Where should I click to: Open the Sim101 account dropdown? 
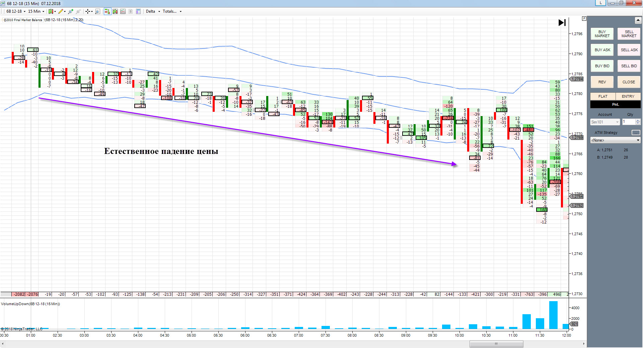tap(605, 122)
